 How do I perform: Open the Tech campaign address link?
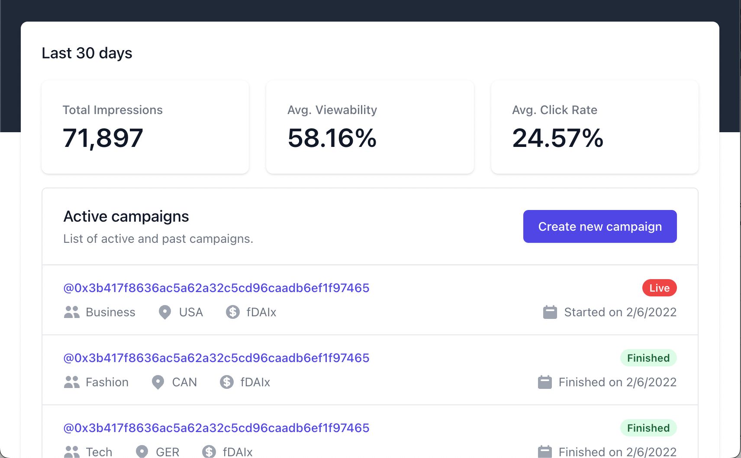tap(216, 428)
